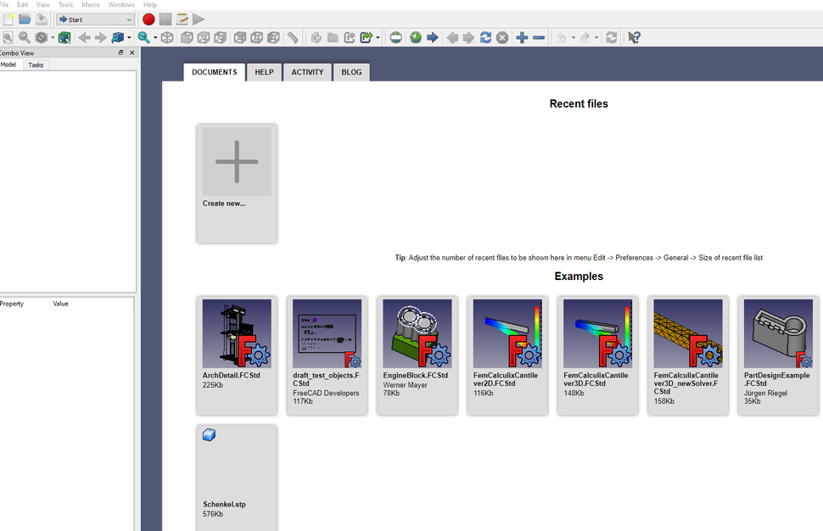Viewport: 823px width, 531px height.
Task: Create a new document with the new file icon
Action: pyautogui.click(x=8, y=19)
